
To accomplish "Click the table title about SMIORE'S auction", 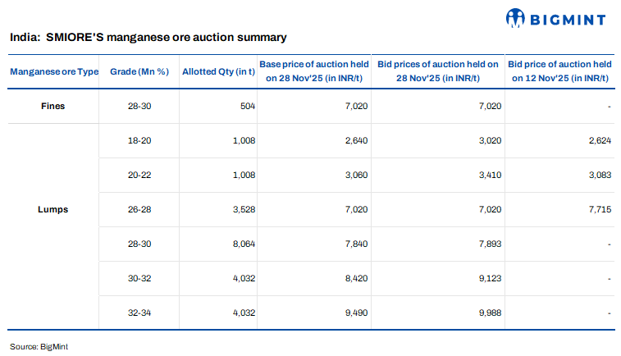I will point(148,38).
